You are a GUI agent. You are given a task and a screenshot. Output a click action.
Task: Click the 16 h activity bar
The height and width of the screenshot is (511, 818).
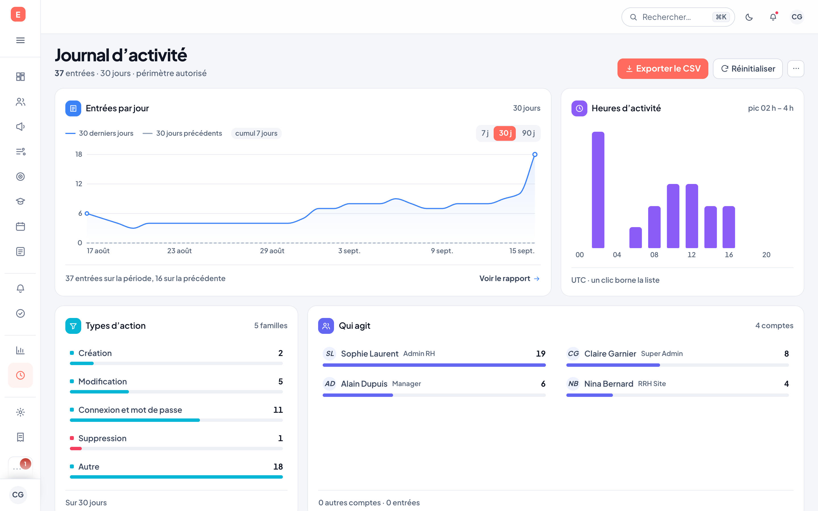coord(729,227)
